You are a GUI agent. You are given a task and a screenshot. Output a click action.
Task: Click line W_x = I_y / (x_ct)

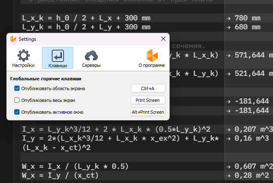(60, 176)
